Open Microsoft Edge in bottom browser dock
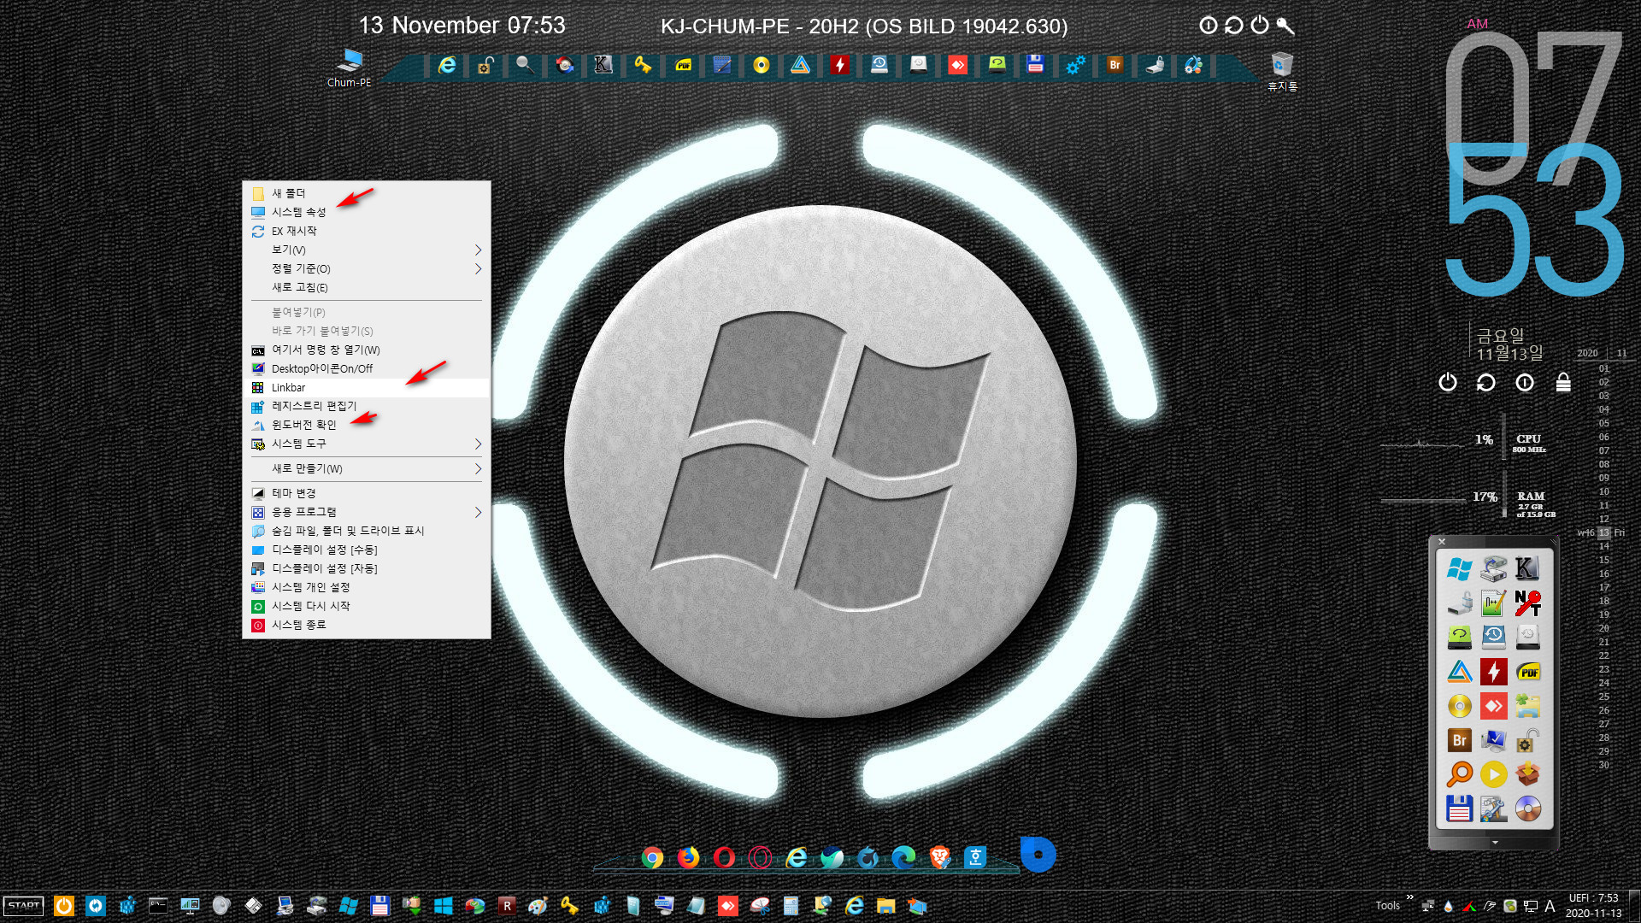The width and height of the screenshot is (1641, 923). (x=903, y=857)
